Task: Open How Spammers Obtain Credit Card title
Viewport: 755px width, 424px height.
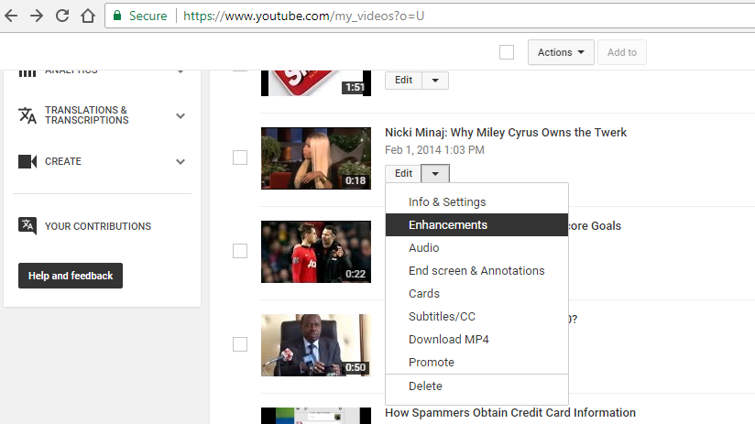Action: click(x=510, y=413)
